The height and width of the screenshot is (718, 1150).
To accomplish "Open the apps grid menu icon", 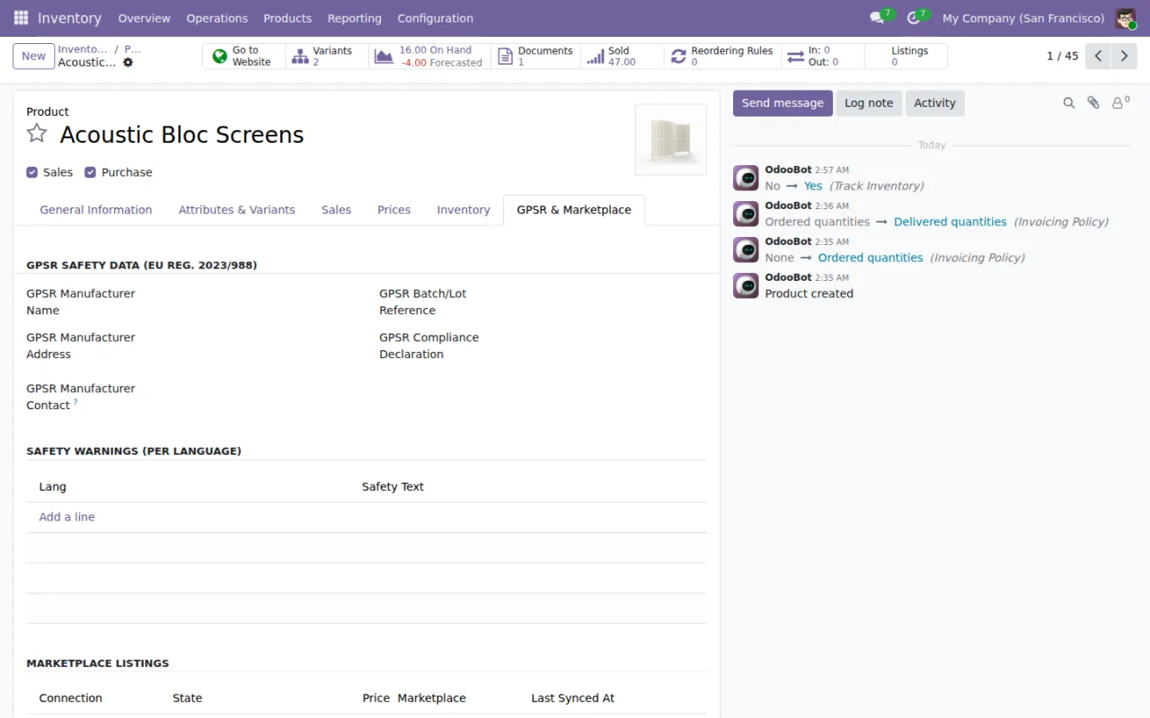I will pyautogui.click(x=21, y=18).
